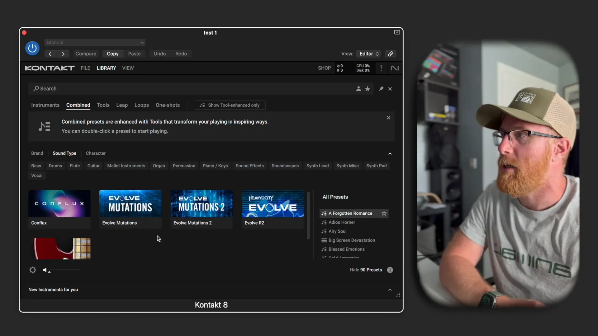Toggle the Synth Pad tag filter

376,166
